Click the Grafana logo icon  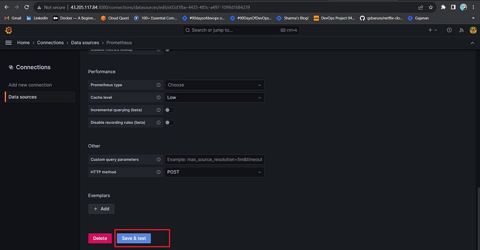(9, 30)
